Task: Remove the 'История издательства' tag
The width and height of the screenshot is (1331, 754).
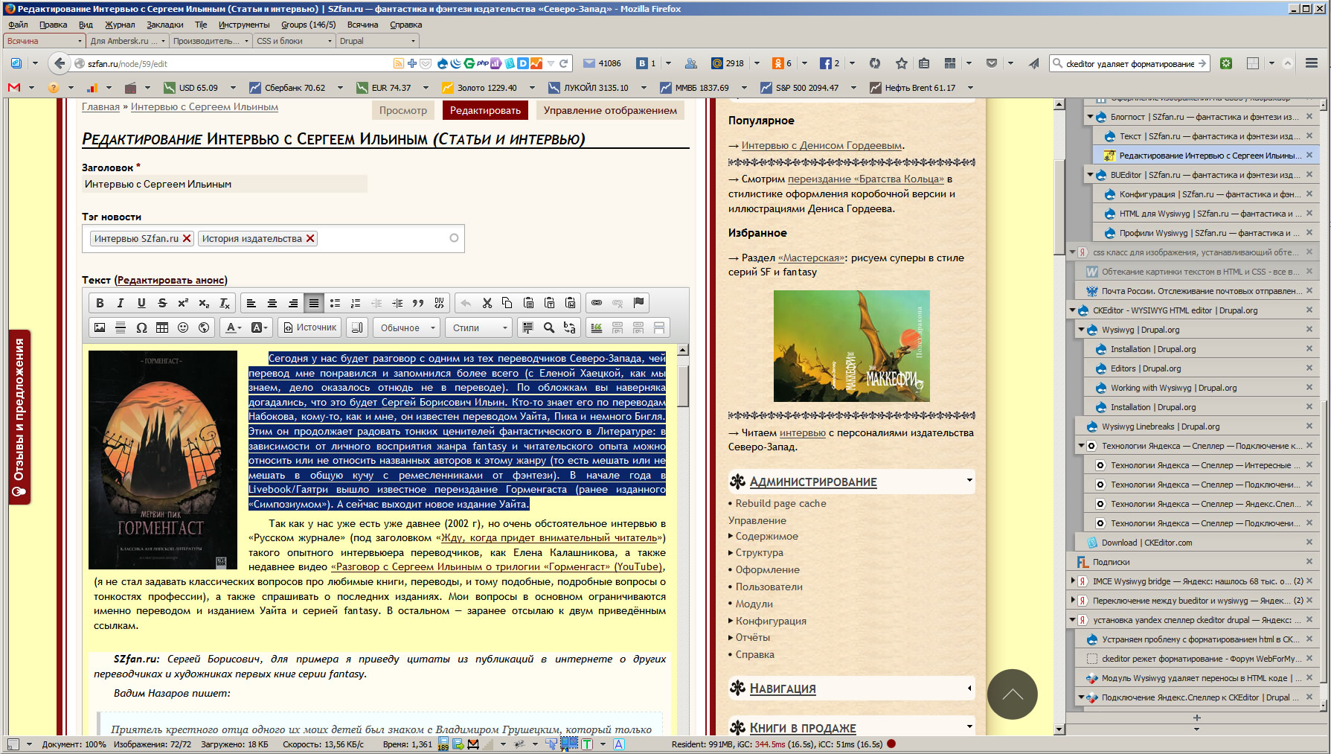Action: click(x=310, y=239)
